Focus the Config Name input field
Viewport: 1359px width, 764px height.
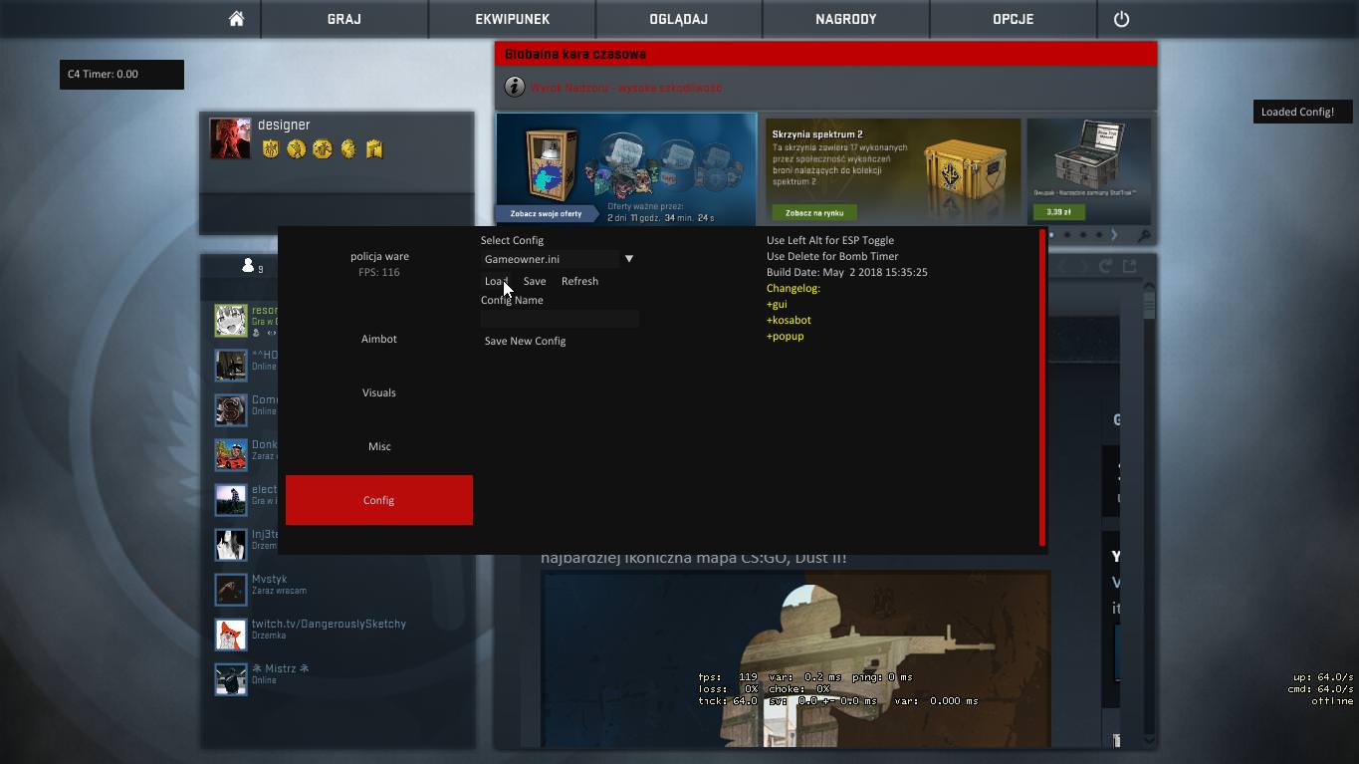coord(560,319)
